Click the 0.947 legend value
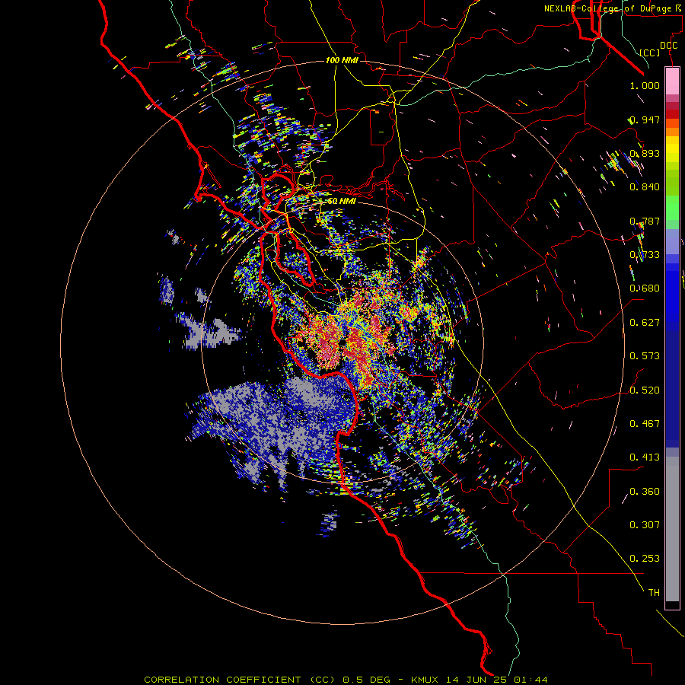The width and height of the screenshot is (685, 685). [x=645, y=119]
